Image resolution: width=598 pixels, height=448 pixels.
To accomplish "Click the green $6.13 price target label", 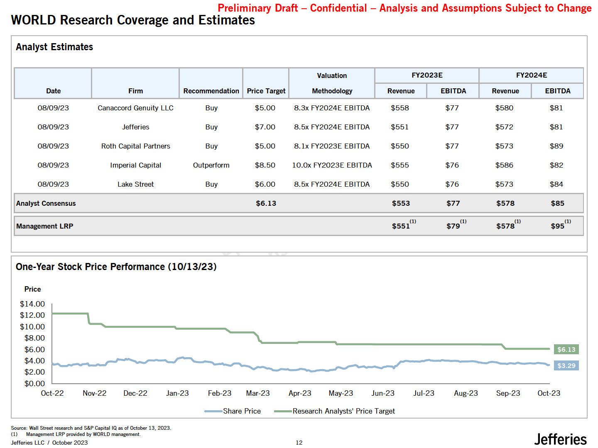I will [566, 349].
